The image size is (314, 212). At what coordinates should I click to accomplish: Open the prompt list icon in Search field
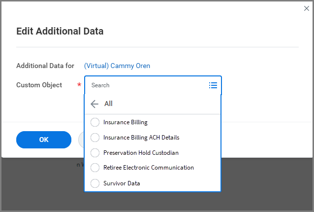click(x=213, y=85)
